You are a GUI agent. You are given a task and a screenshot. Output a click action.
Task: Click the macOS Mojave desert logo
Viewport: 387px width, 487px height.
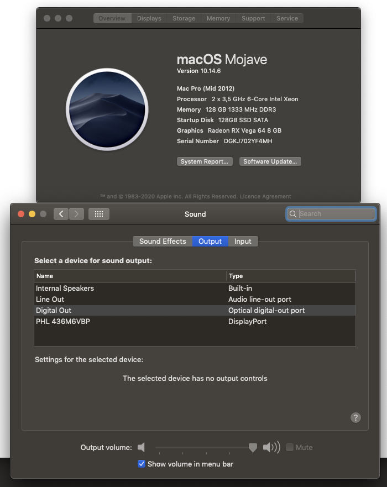tap(107, 109)
